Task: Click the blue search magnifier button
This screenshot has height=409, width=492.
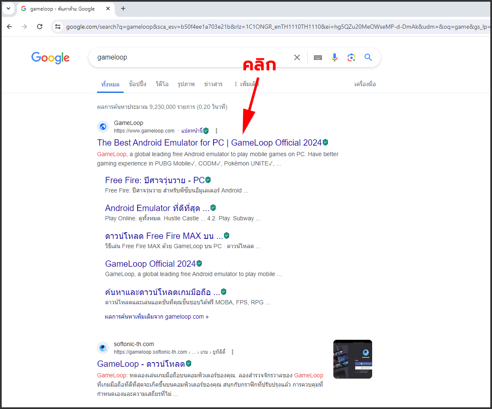Action: (368, 57)
